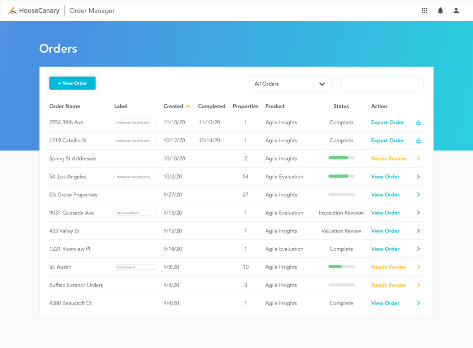Viewport: 473px width, 348px height.
Task: Select the Order Manager menu title
Action: tap(91, 10)
